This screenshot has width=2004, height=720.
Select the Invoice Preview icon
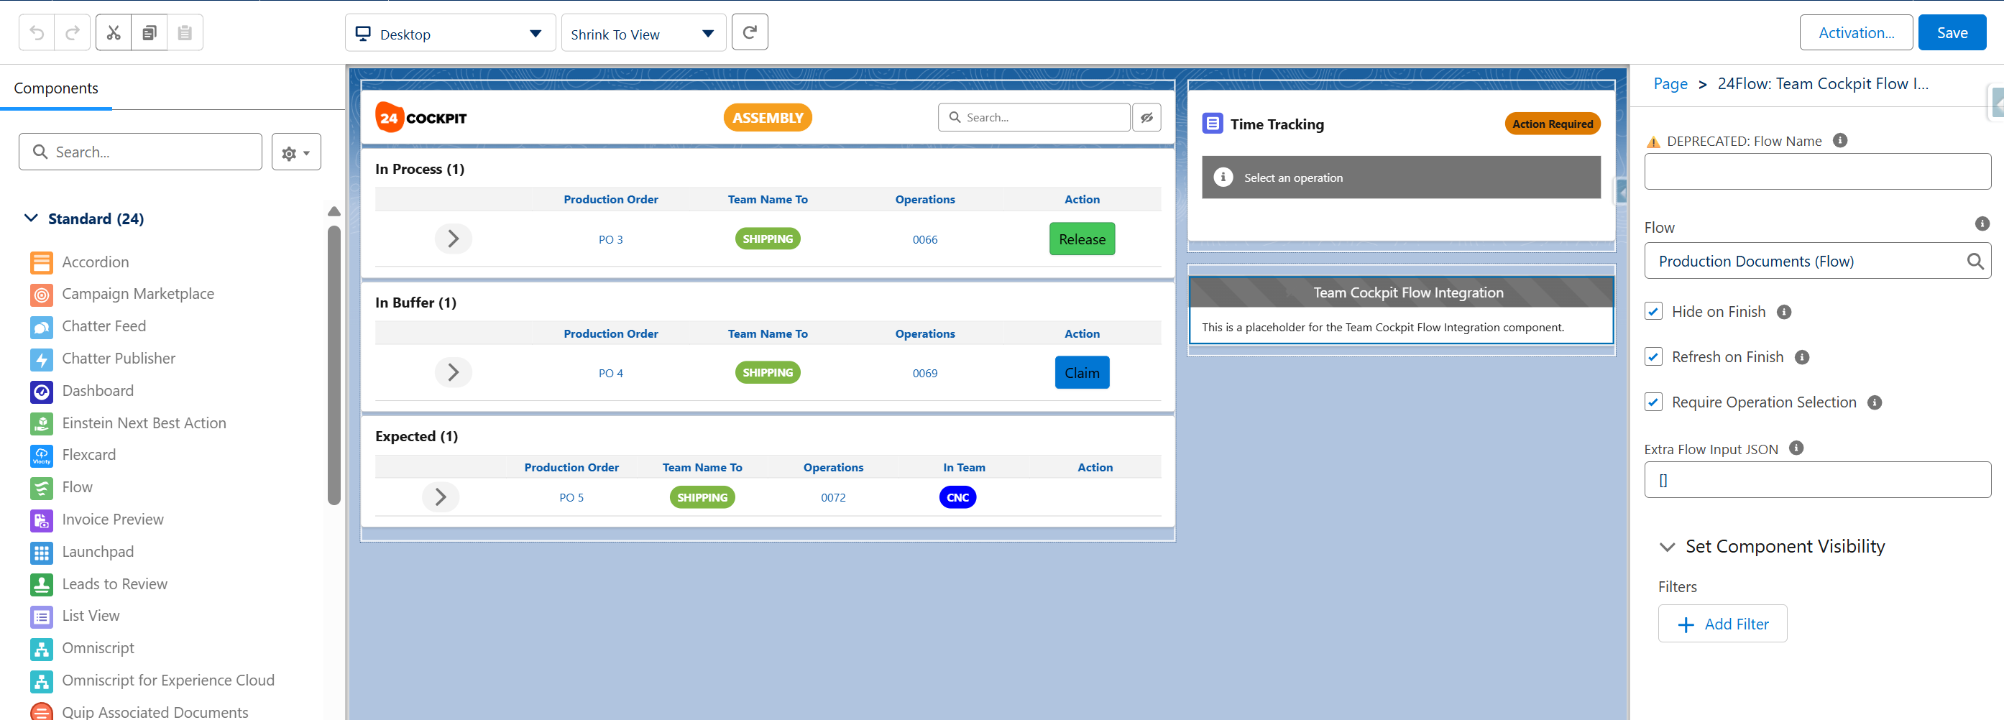point(41,520)
